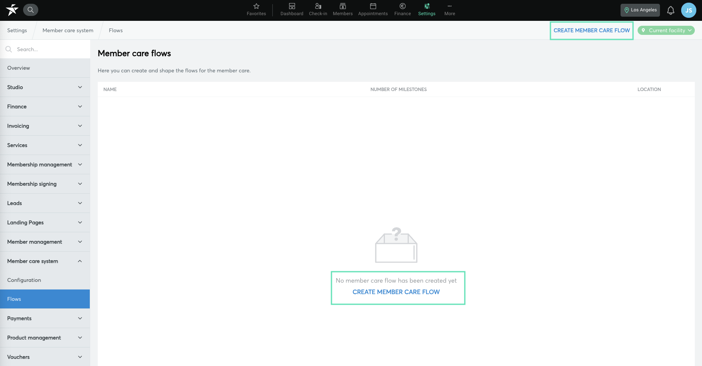
Task: Expand the Product management section
Action: [x=45, y=338]
